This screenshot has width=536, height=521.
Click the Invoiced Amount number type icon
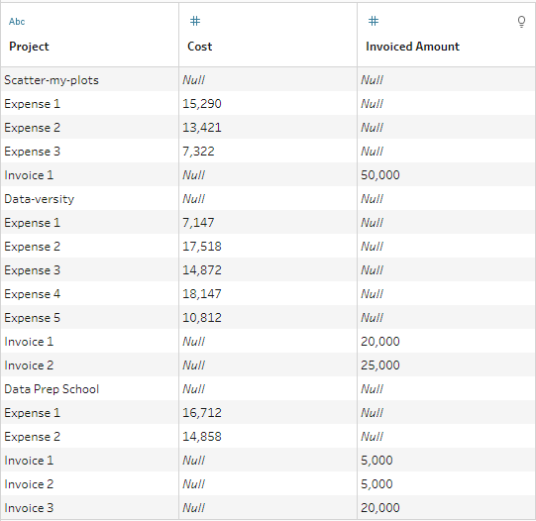pyautogui.click(x=374, y=21)
